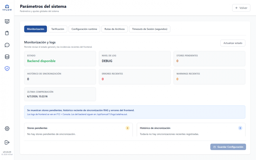Click the DEBUG log level value

point(107,61)
